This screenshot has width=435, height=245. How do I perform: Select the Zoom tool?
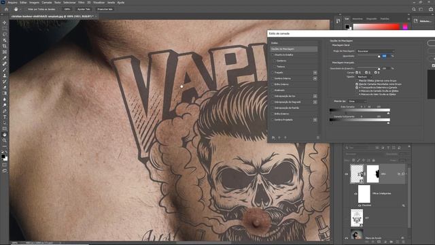(x=5, y=141)
